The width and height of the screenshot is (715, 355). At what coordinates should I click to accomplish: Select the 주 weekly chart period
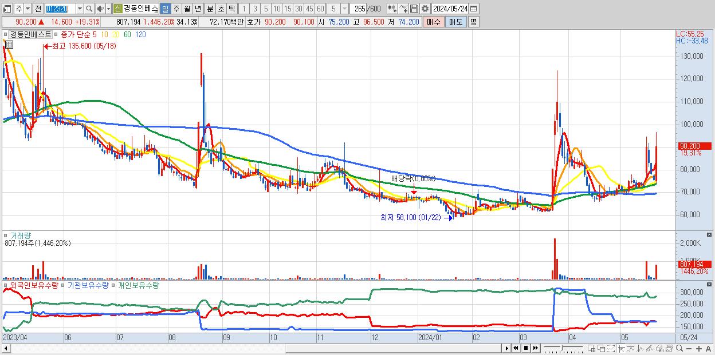176,9
